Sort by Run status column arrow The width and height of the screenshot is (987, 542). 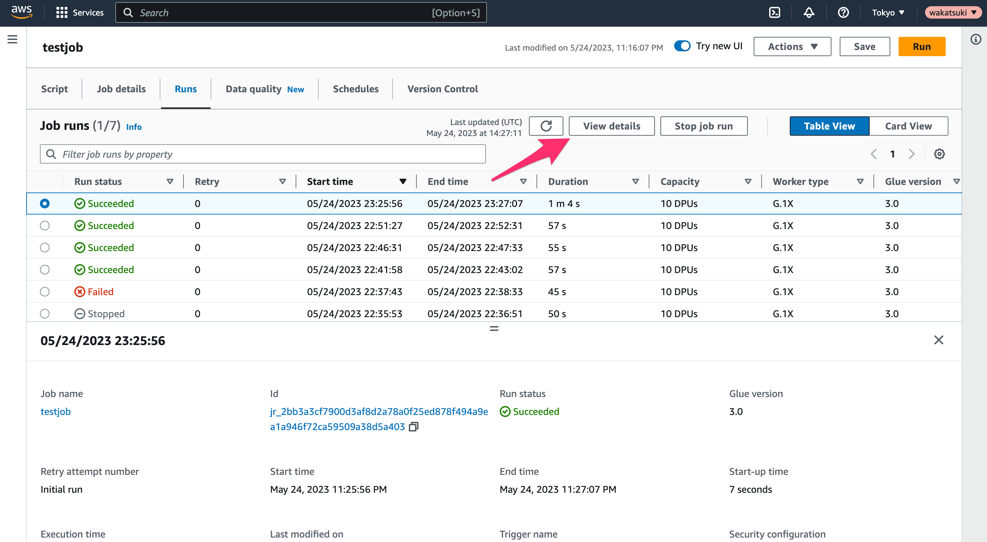[x=170, y=181]
